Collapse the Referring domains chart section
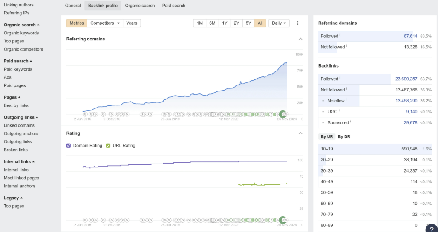The height and width of the screenshot is (232, 438). coord(300,39)
